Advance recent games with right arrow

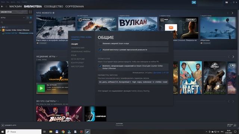point(233,57)
